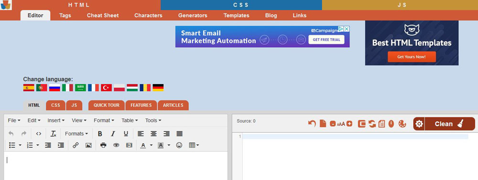The width and height of the screenshot is (478, 180).
Task: Open the File menu
Action: (x=14, y=121)
